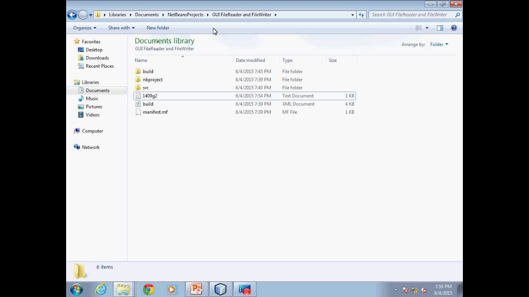Select the manifest.mf file icon
Screen dimensions: 529x297
tap(138, 112)
